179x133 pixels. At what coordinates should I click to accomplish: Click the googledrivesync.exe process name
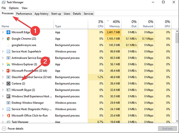coord(24,45)
